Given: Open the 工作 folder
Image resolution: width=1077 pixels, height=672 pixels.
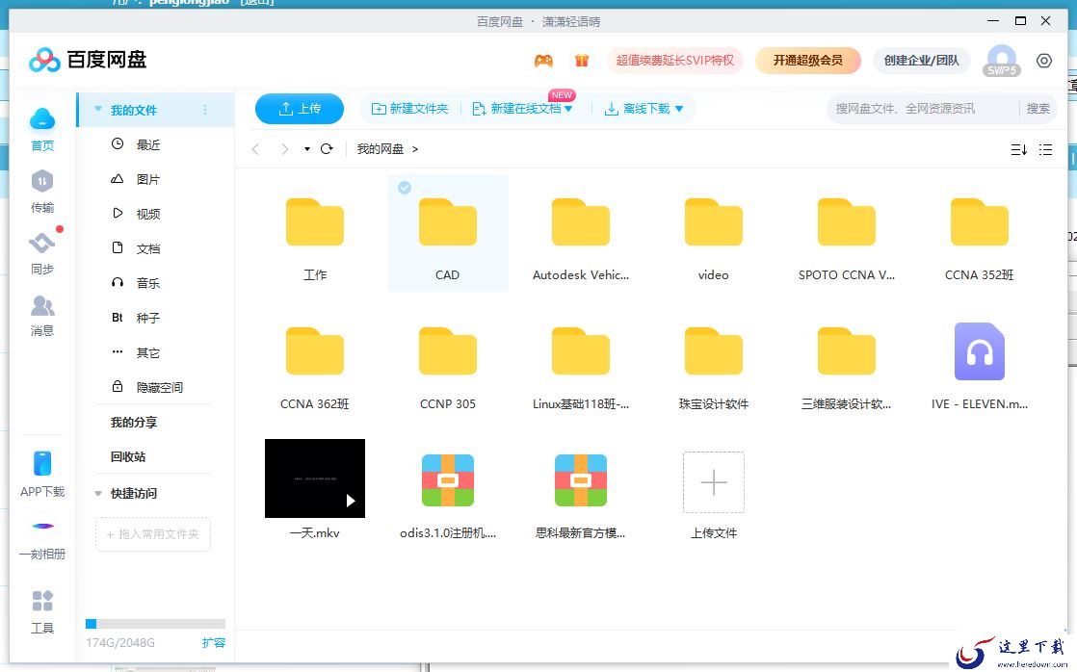Looking at the screenshot, I should pyautogui.click(x=315, y=221).
